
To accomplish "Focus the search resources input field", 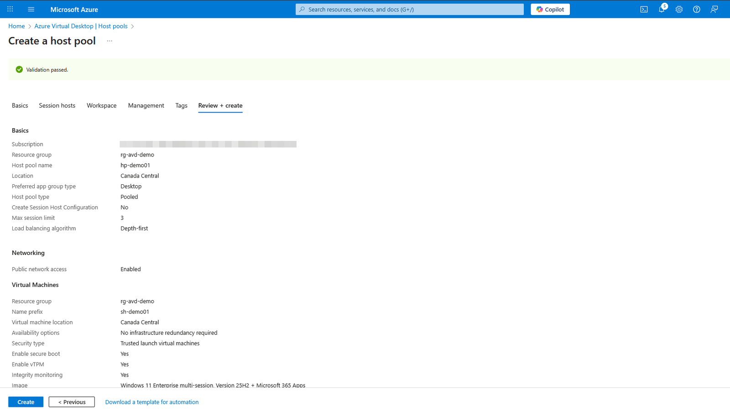I will (x=409, y=9).
